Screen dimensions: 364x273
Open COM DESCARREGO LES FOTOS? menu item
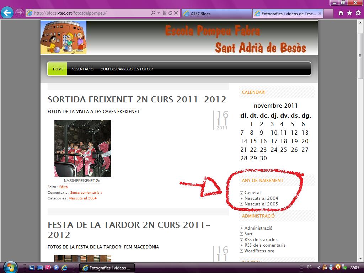(x=127, y=69)
